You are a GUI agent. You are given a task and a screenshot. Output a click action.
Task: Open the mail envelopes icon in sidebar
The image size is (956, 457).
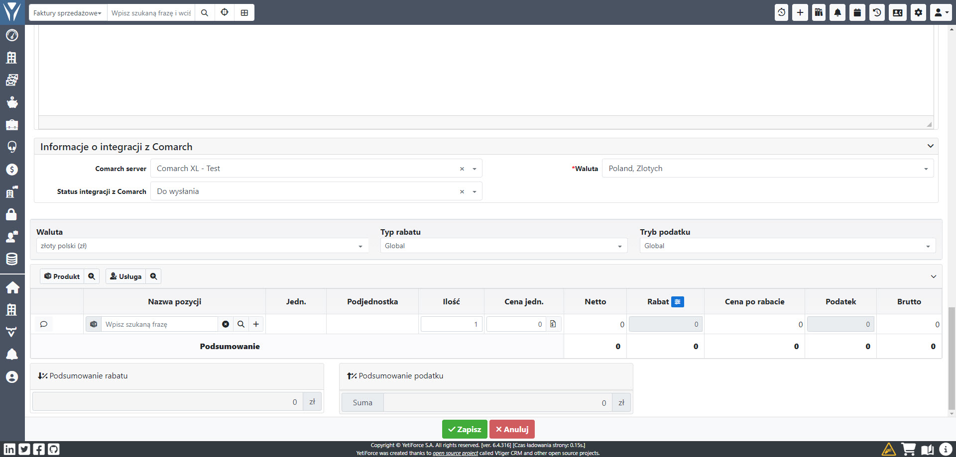[12, 80]
